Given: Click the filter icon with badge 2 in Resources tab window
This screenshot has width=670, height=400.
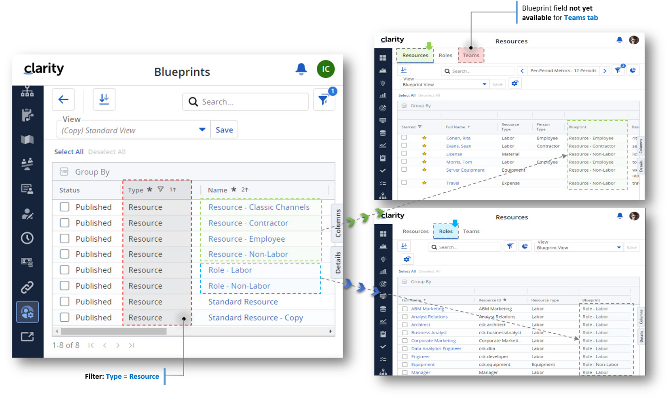Looking at the screenshot, I should pos(618,70).
